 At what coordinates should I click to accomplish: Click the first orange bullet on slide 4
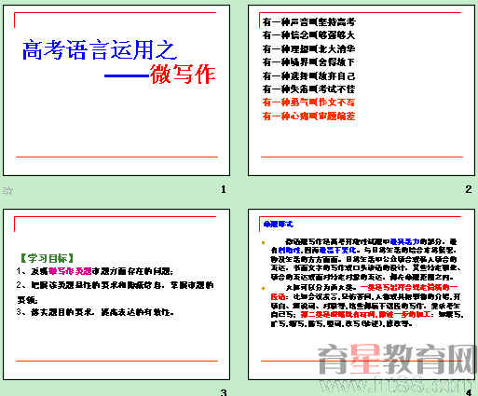264,242
